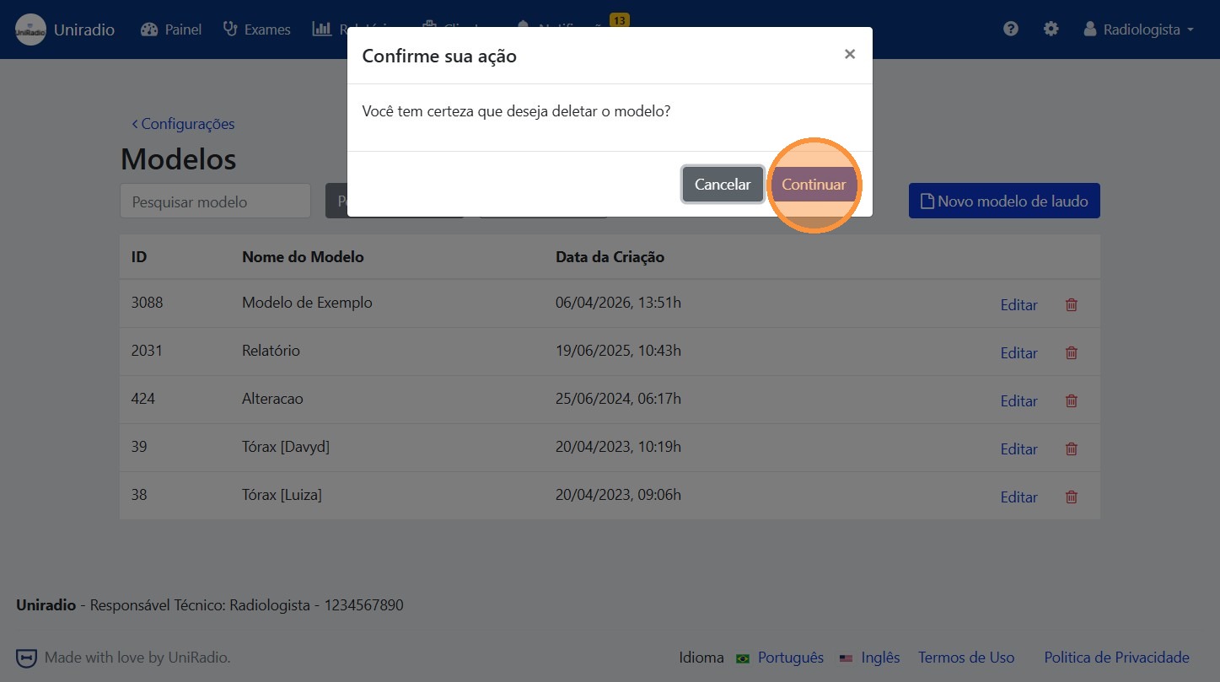The image size is (1220, 682).
Task: Go back to Configurações link
Action: [x=183, y=124]
